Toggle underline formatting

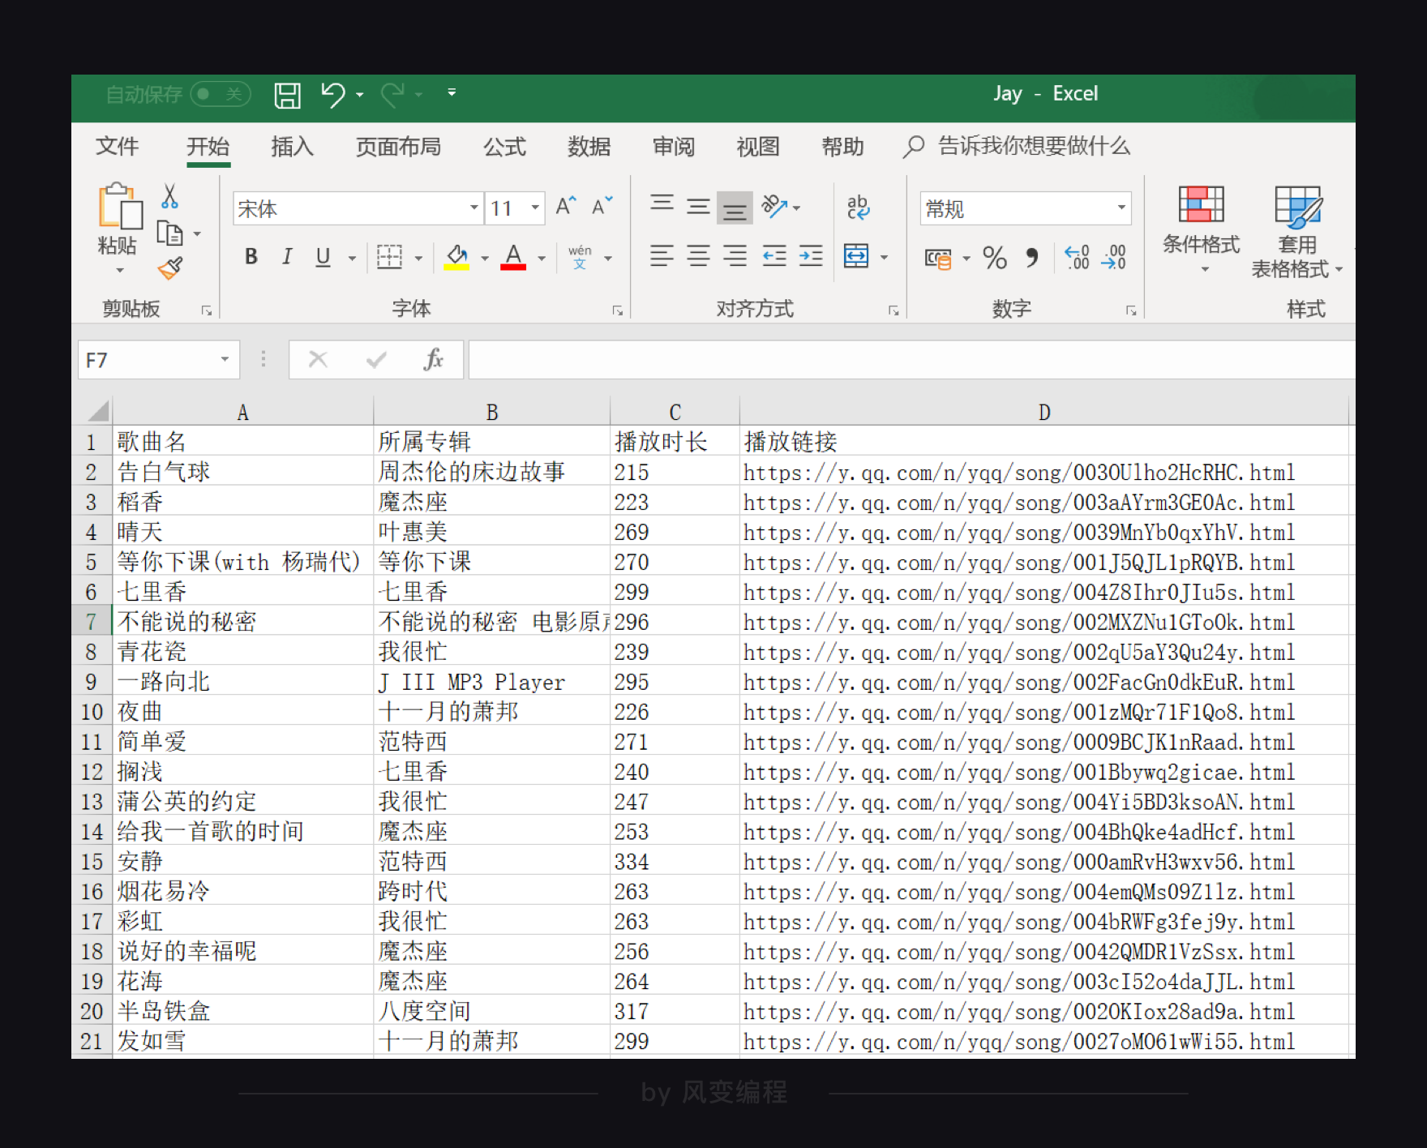point(323,257)
